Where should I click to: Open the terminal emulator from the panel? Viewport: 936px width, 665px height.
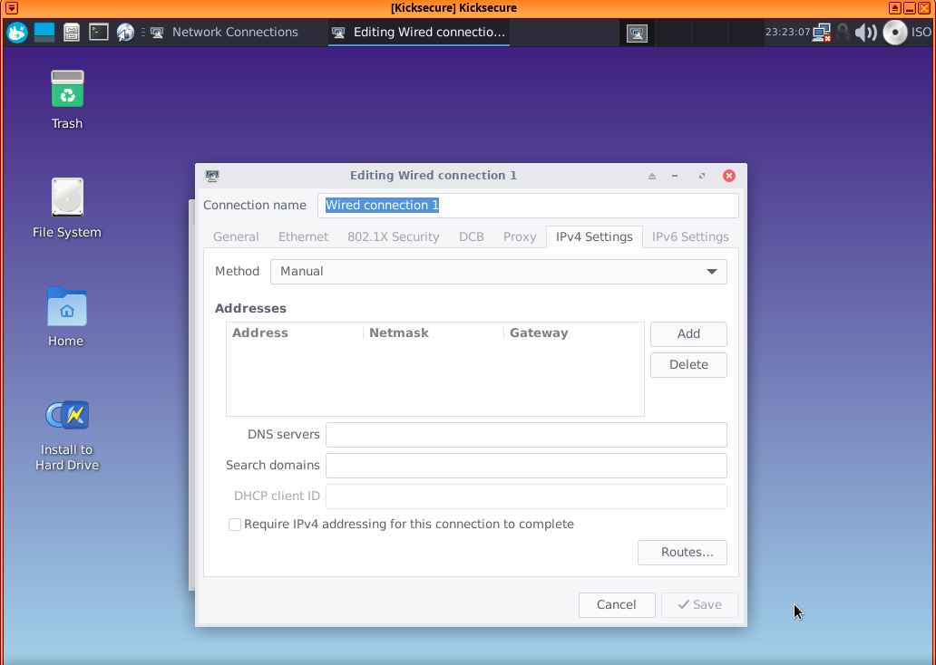coord(99,33)
